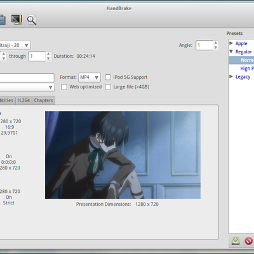Image resolution: width=254 pixels, height=254 pixels.
Task: Enable iPod 5G Support checkbox
Action: coord(108,77)
